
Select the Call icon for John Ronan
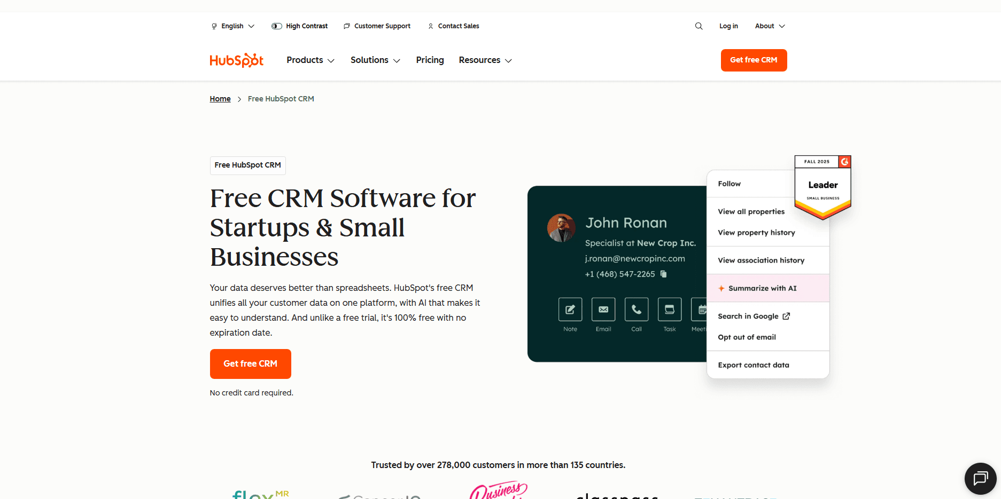636,310
